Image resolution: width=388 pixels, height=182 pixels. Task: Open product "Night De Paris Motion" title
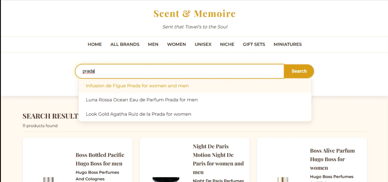(218, 159)
